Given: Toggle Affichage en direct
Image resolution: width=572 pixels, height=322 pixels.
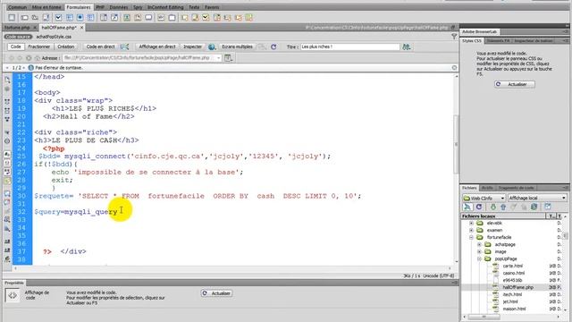Looking at the screenshot, I should (x=157, y=47).
